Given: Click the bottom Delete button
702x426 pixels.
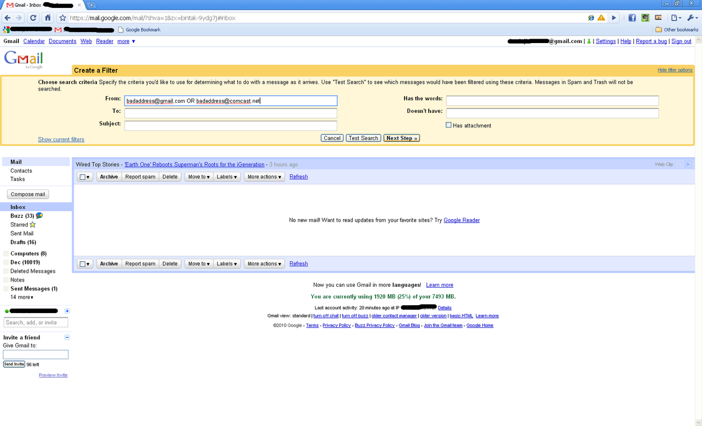Looking at the screenshot, I should coord(170,264).
